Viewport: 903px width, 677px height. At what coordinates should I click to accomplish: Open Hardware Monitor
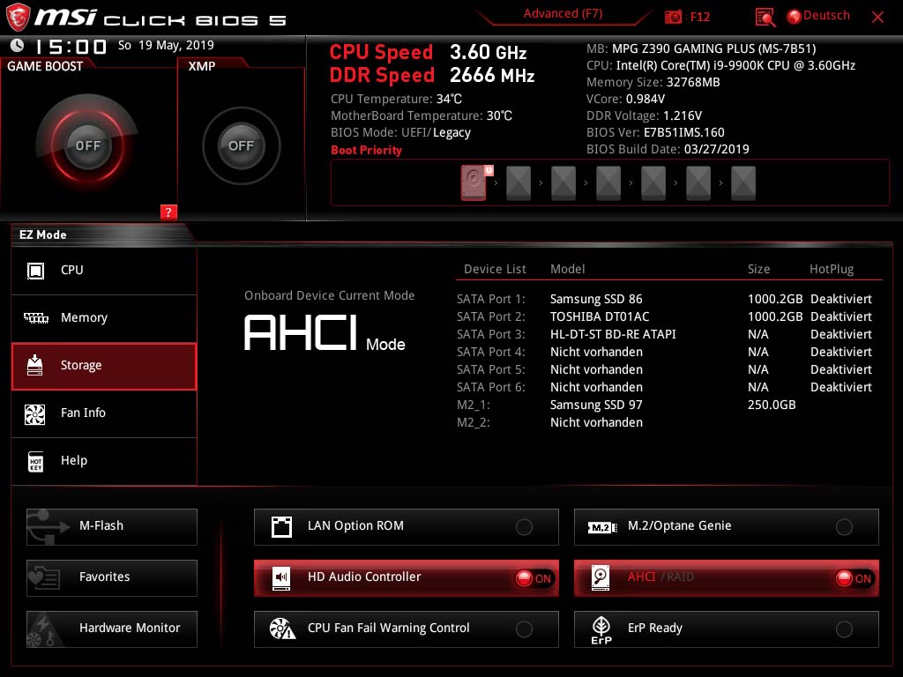112,629
